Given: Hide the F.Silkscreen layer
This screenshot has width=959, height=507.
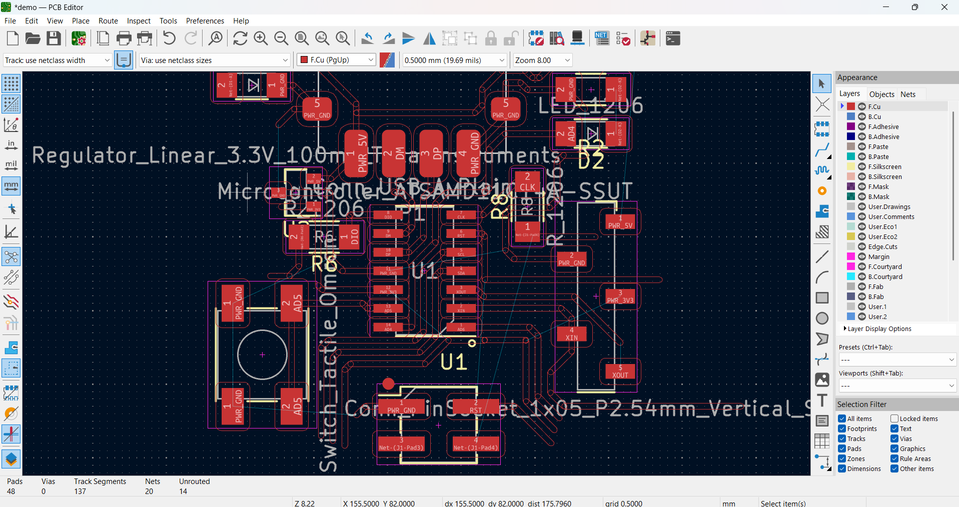Looking at the screenshot, I should pos(862,166).
